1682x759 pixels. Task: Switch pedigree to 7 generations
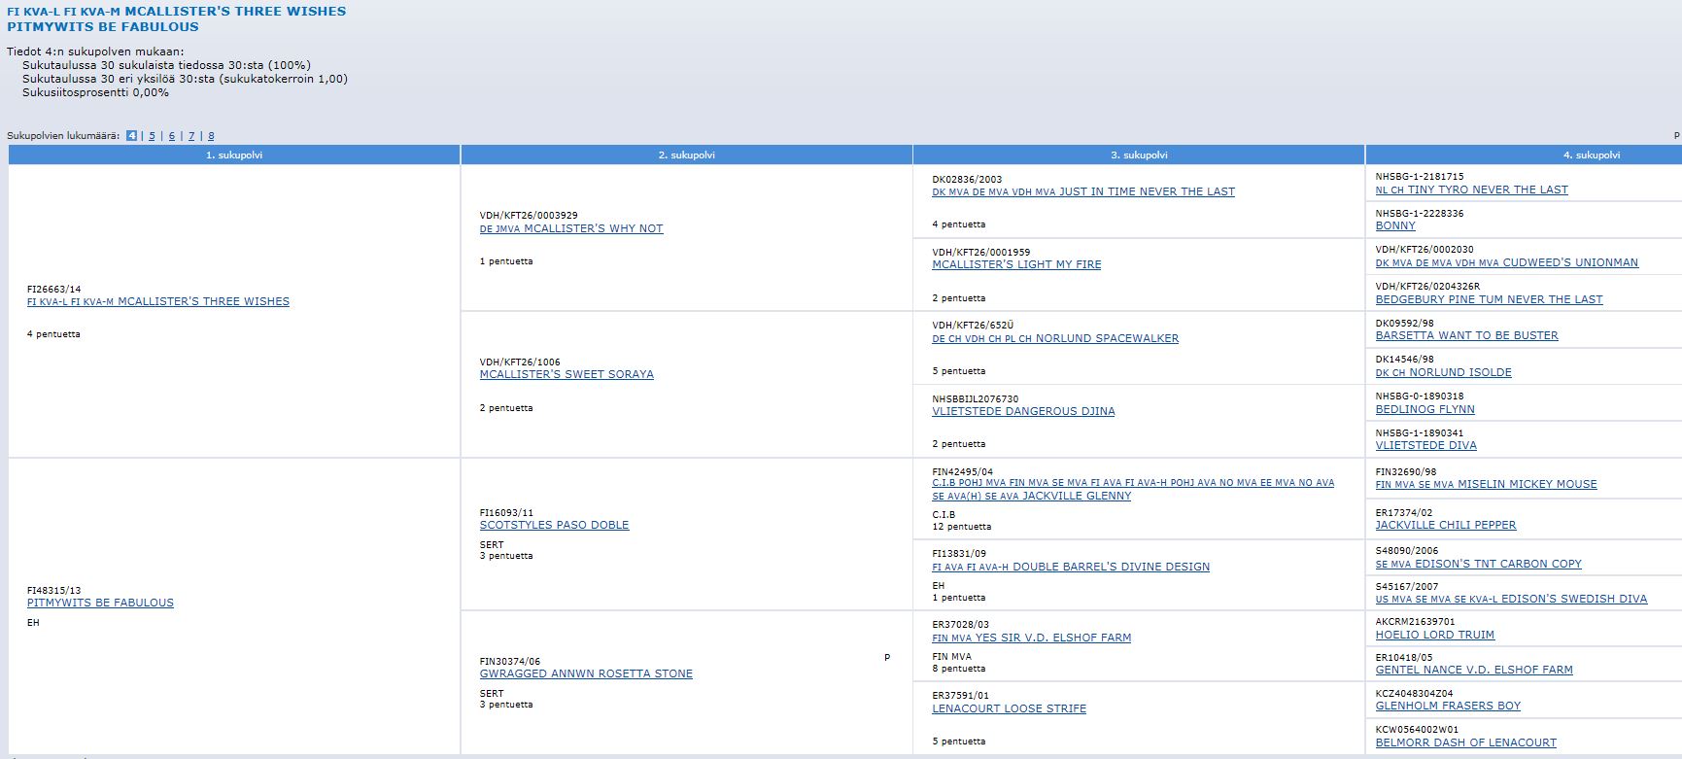[191, 136]
